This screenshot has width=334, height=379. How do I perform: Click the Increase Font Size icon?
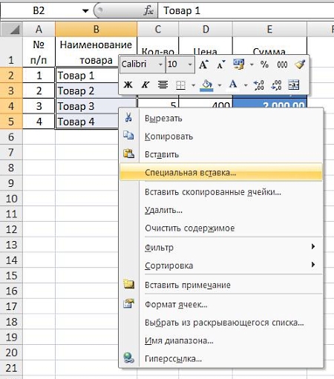click(x=203, y=65)
